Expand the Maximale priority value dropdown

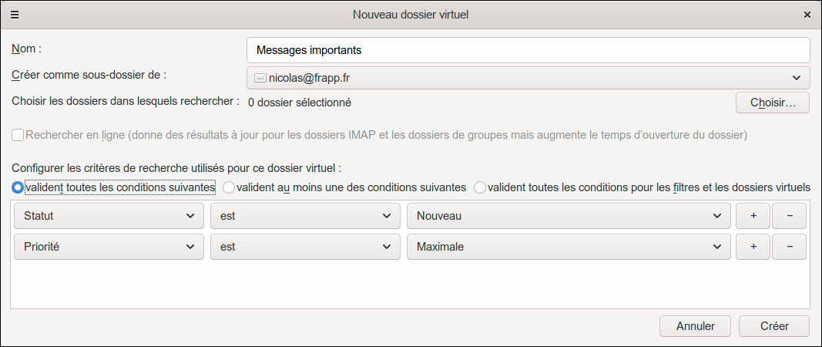click(x=568, y=247)
